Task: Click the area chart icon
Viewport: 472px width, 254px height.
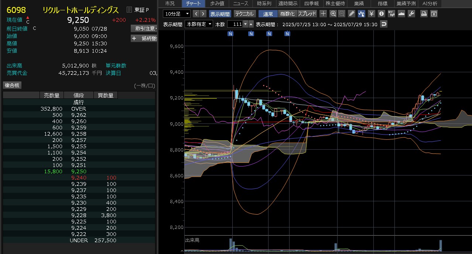Action: coord(401,14)
